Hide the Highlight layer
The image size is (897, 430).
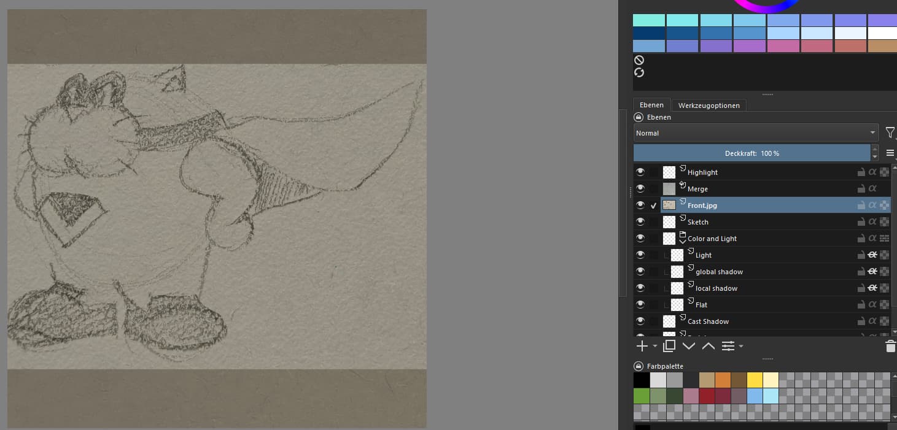point(640,172)
